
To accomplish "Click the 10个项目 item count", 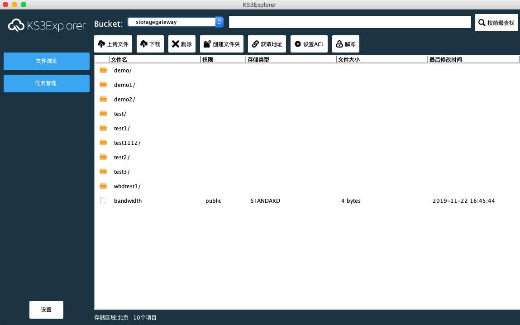I will tap(145, 318).
